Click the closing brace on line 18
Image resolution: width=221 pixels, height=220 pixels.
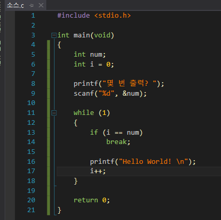click(75, 181)
